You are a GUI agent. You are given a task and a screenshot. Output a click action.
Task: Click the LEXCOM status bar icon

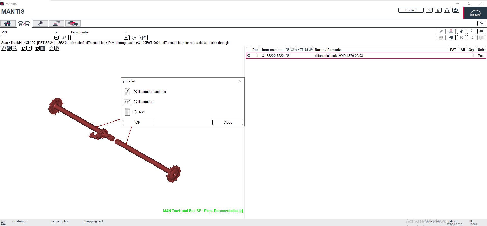[x=3, y=223]
